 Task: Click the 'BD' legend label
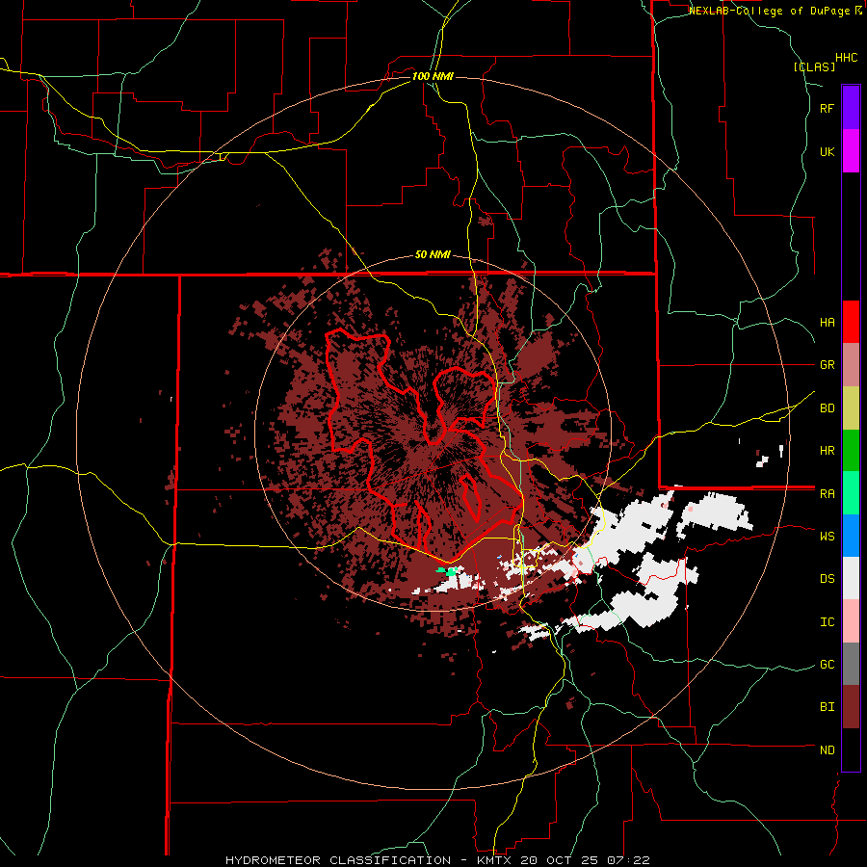pos(827,408)
